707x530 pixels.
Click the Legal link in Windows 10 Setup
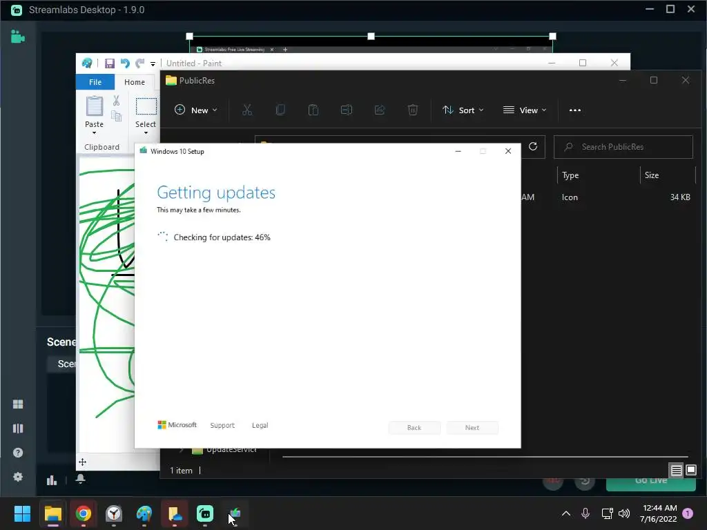(260, 425)
